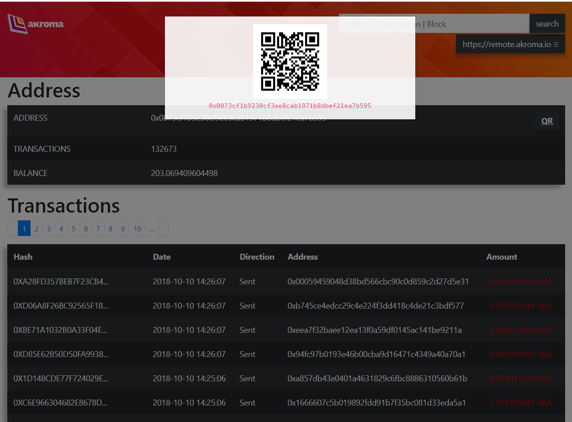The image size is (572, 422).
Task: Open recipient address starting 0x1666607c5b01
Action: pyautogui.click(x=376, y=403)
